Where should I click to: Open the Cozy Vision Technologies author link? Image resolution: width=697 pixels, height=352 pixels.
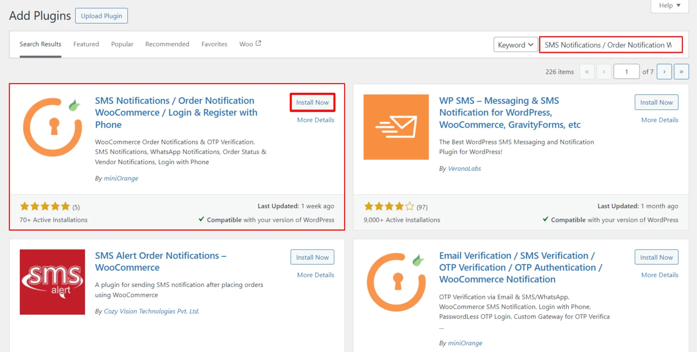[x=152, y=311]
